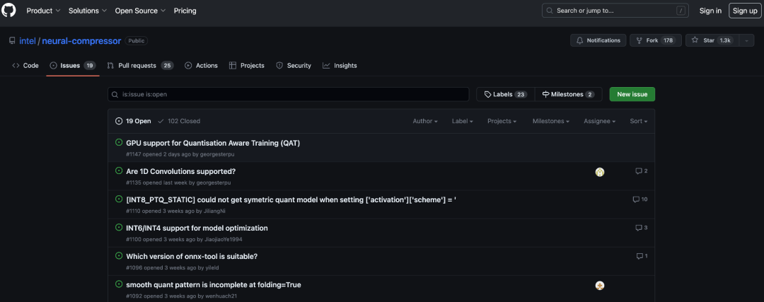Open the Product dropdown menu
The width and height of the screenshot is (764, 302).
coord(43,11)
